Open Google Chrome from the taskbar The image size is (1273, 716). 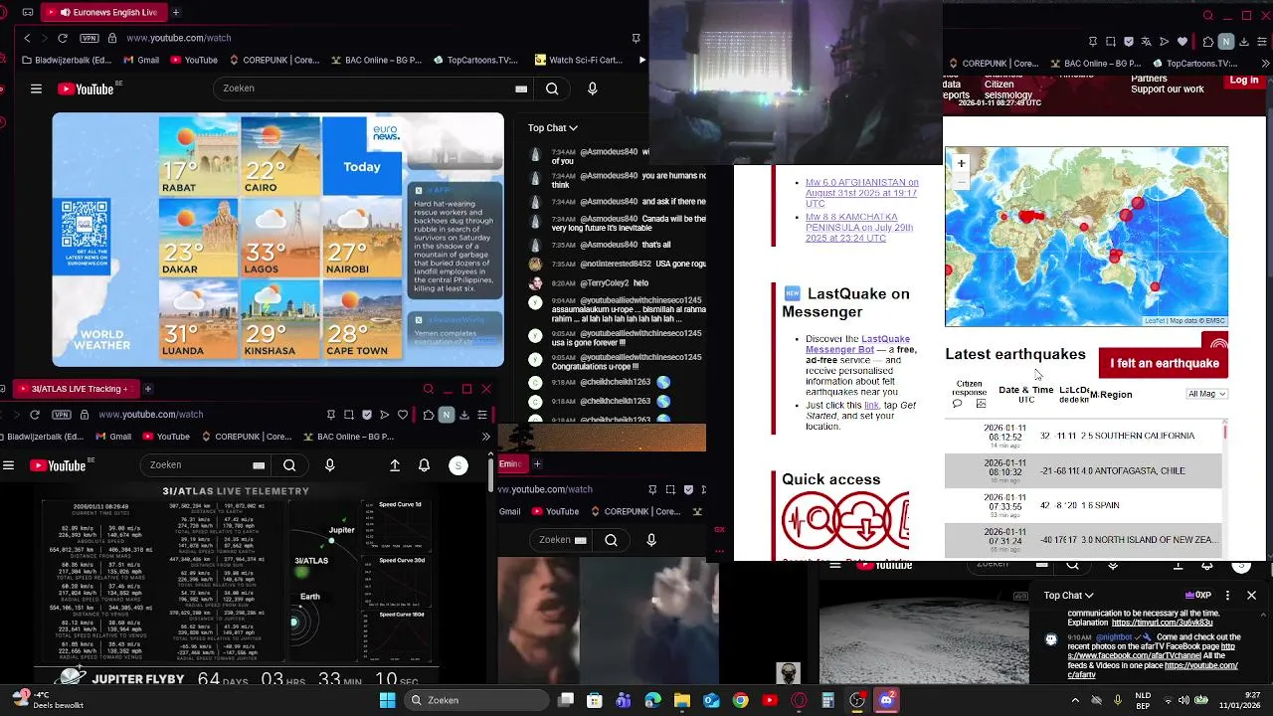[741, 700]
